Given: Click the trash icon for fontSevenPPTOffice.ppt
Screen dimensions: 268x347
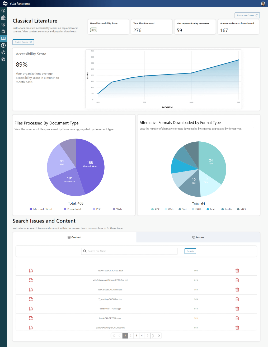Looking at the screenshot, I should pos(237,309).
